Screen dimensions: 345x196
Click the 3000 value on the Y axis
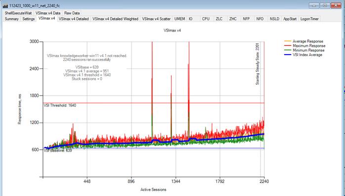click(x=34, y=42)
